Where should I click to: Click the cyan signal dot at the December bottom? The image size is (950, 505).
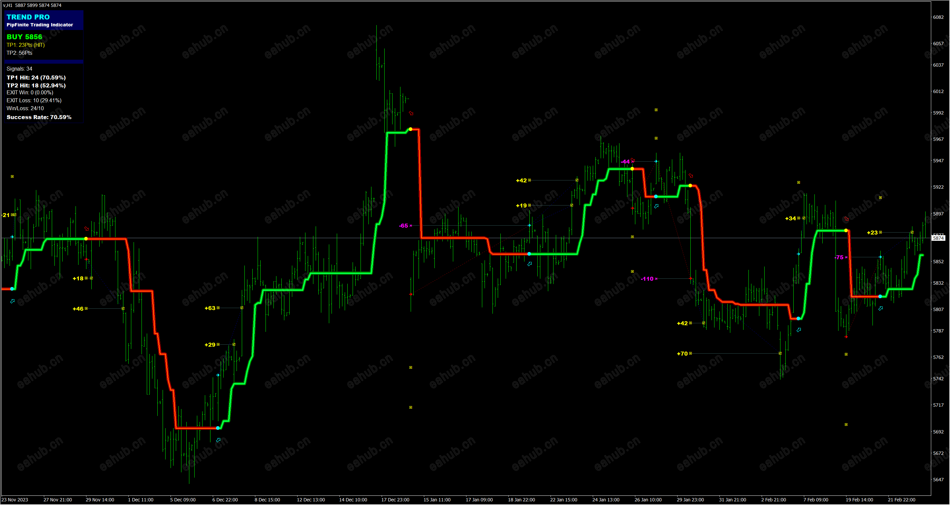click(218, 428)
